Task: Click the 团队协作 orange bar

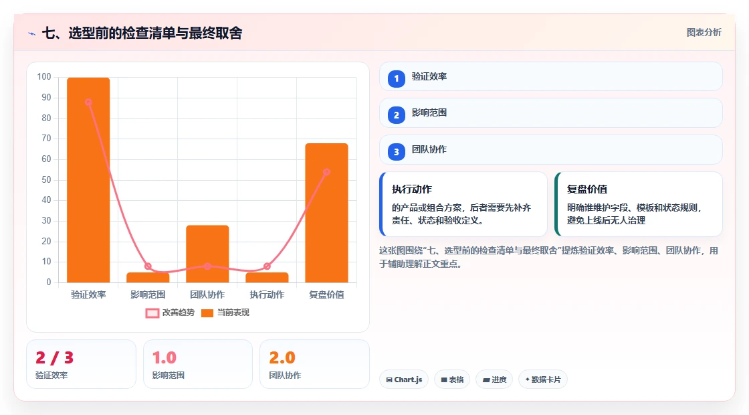Action: (207, 254)
